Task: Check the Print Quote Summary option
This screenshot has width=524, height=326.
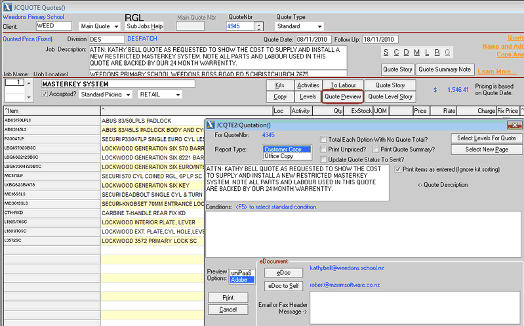Action: point(376,149)
